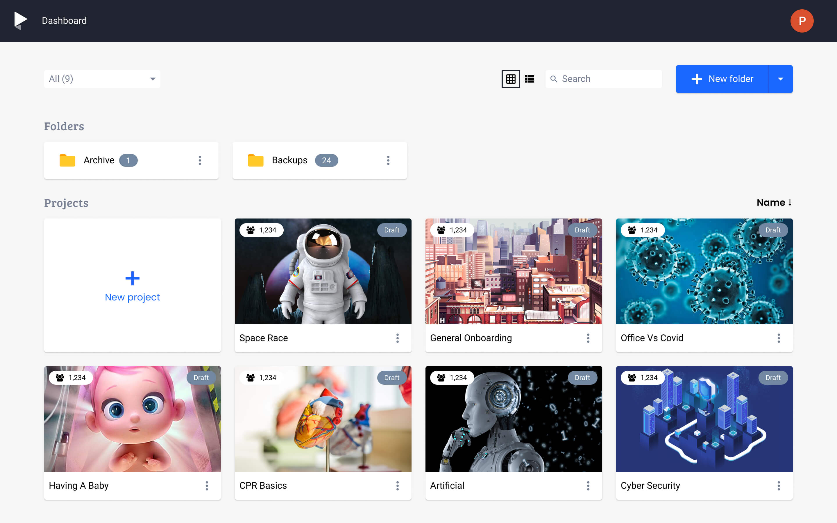
Task: Click viewers count on CPR Basics
Action: click(261, 378)
